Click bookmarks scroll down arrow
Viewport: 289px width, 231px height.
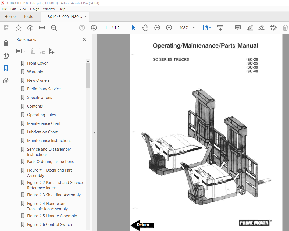pos(88,228)
